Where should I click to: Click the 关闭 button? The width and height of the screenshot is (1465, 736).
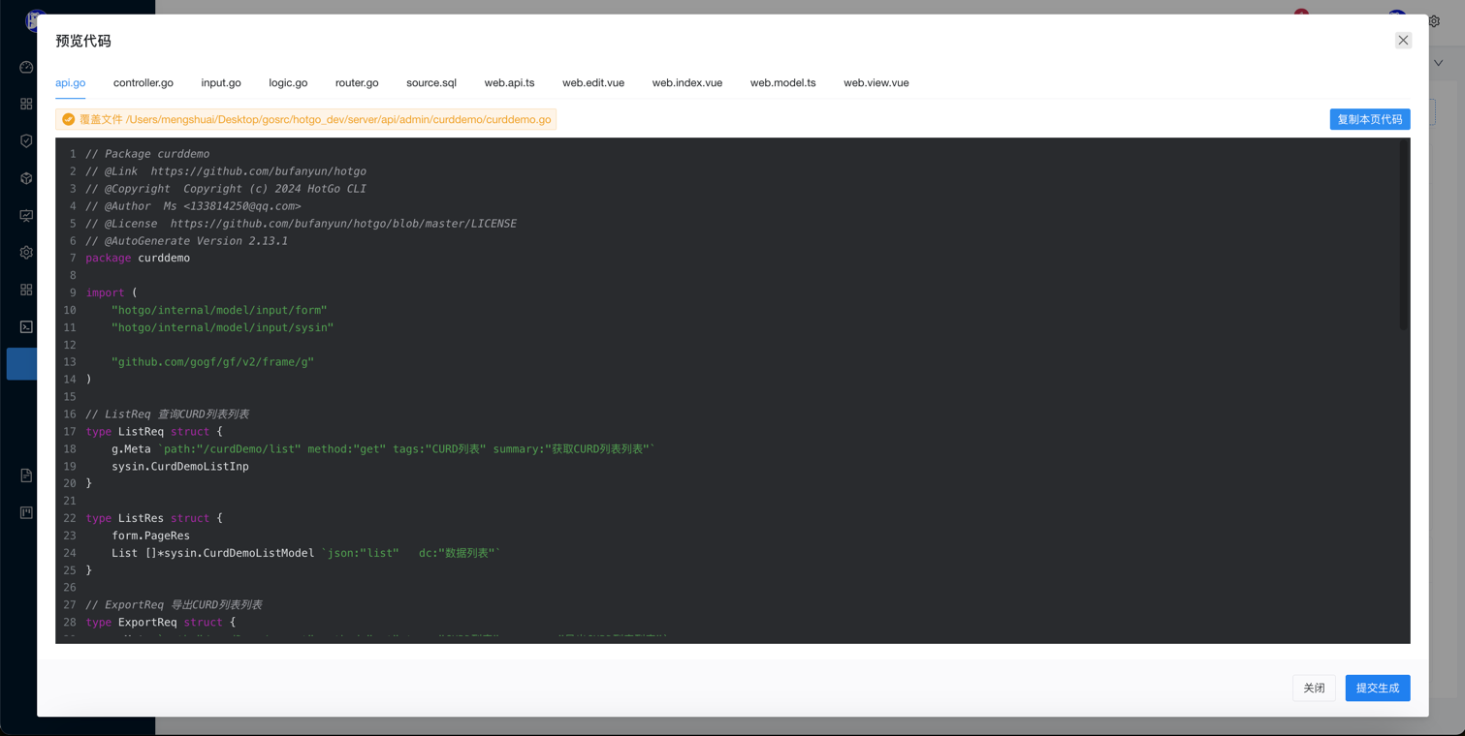click(x=1314, y=689)
